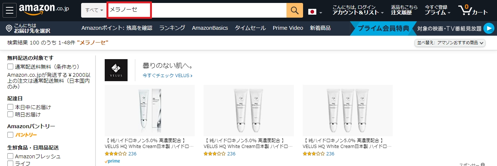Screen dimensions: 497x166
Task: Open the すべて search category dropdown
Action: [94, 10]
